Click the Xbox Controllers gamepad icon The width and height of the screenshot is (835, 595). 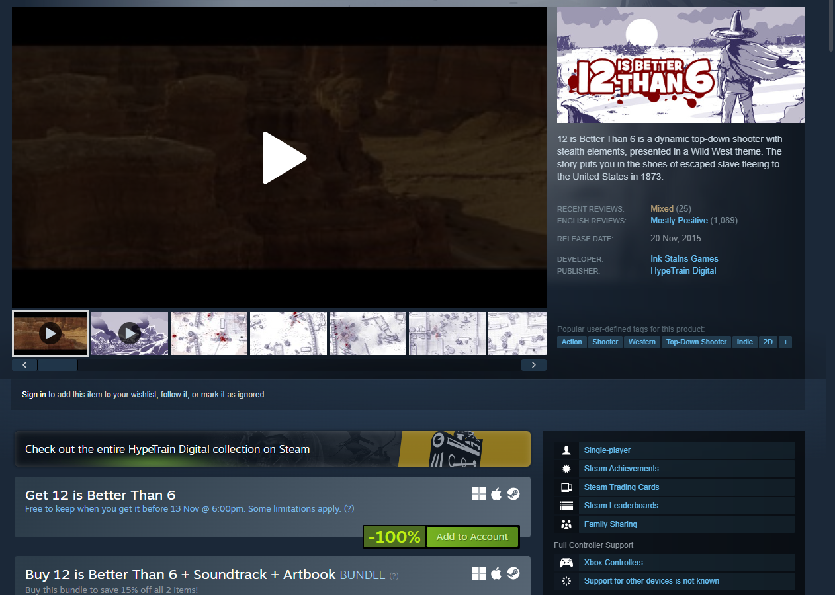[566, 563]
